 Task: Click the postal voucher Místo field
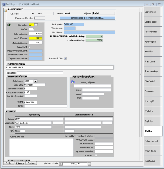93,94
